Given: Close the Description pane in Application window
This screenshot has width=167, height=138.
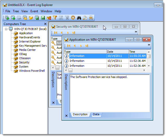Looking at the screenshot, I should point(66,116).
